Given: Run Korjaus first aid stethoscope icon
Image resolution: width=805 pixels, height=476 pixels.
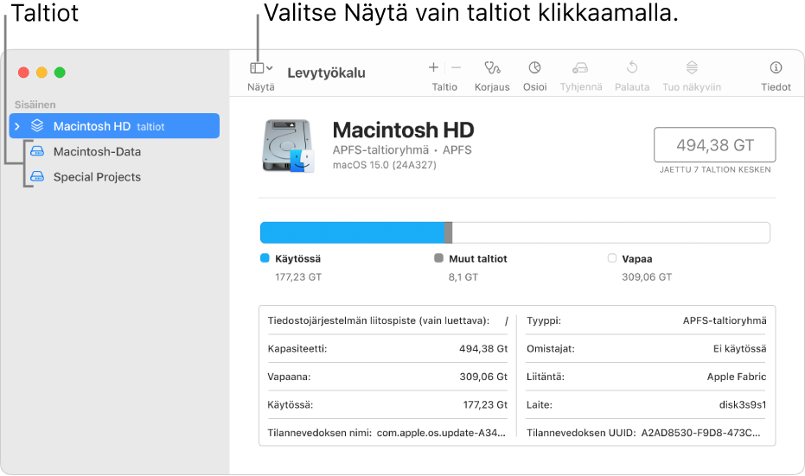Looking at the screenshot, I should point(492,67).
